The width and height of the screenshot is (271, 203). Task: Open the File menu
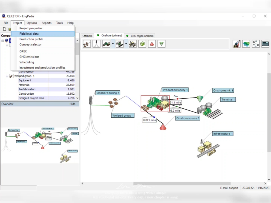pyautogui.click(x=6, y=23)
